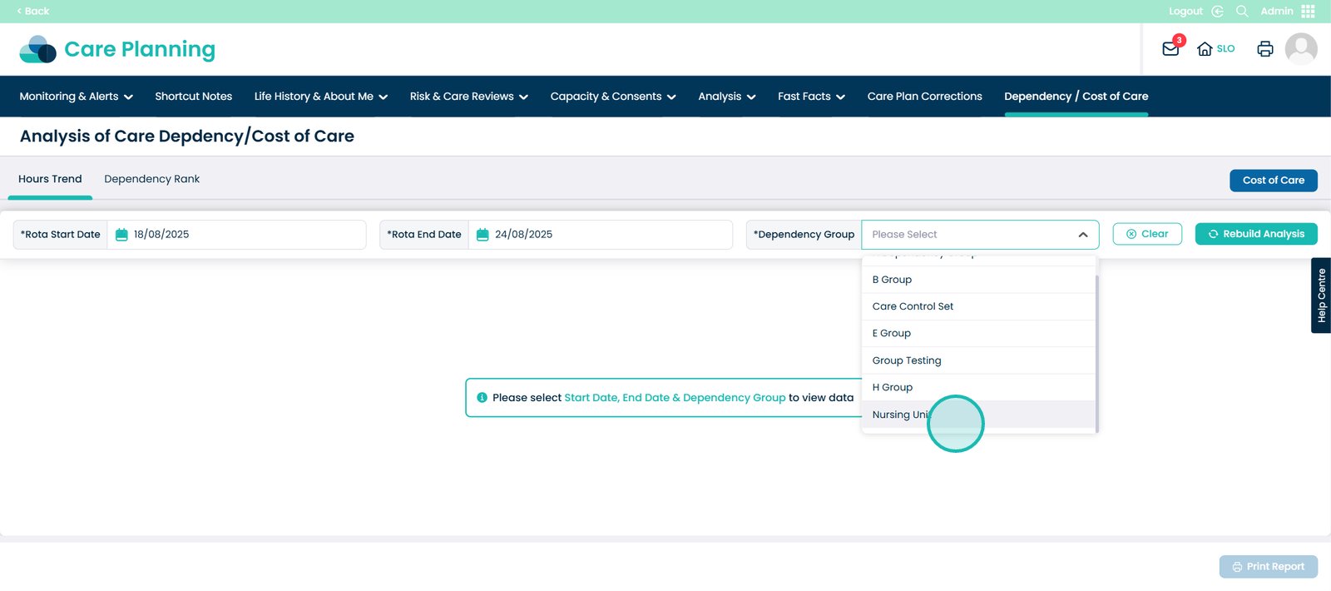Go back using the Back link

pyautogui.click(x=33, y=11)
